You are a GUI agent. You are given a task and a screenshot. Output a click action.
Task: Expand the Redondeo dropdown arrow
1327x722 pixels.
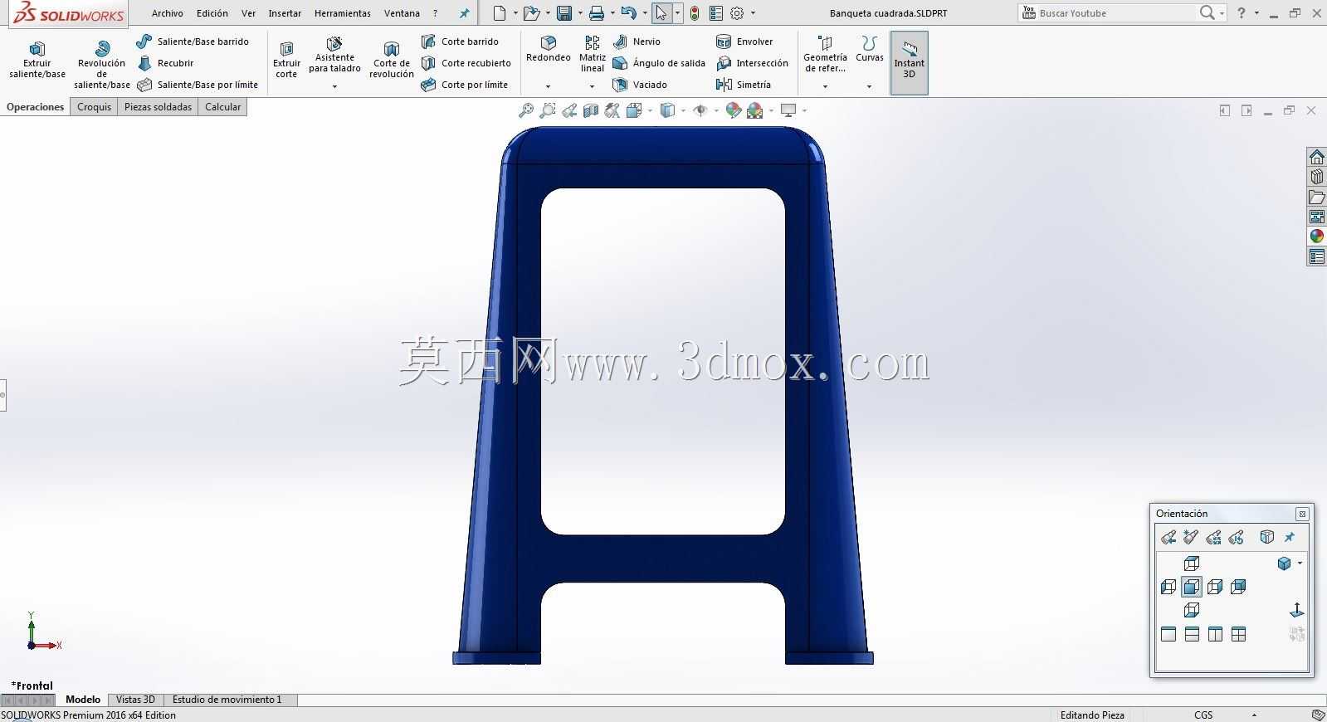coord(548,86)
